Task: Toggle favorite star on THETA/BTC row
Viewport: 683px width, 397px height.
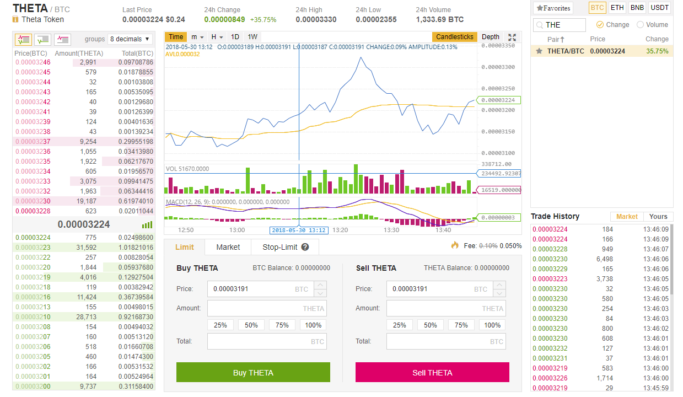Action: click(540, 51)
